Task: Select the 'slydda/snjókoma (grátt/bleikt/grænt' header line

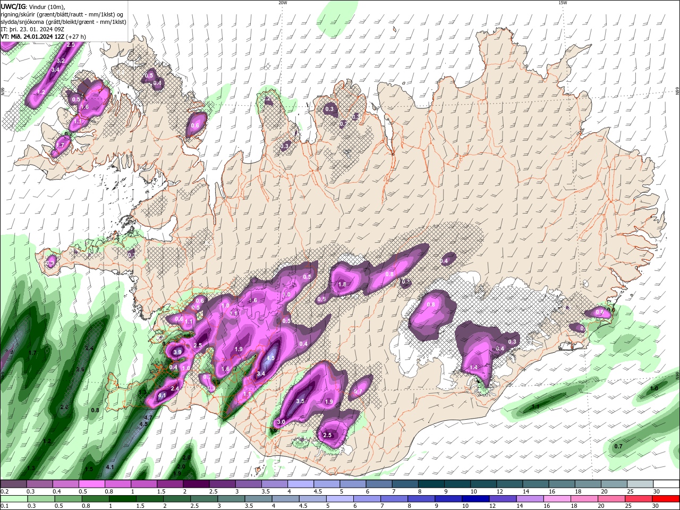Action: (x=64, y=22)
